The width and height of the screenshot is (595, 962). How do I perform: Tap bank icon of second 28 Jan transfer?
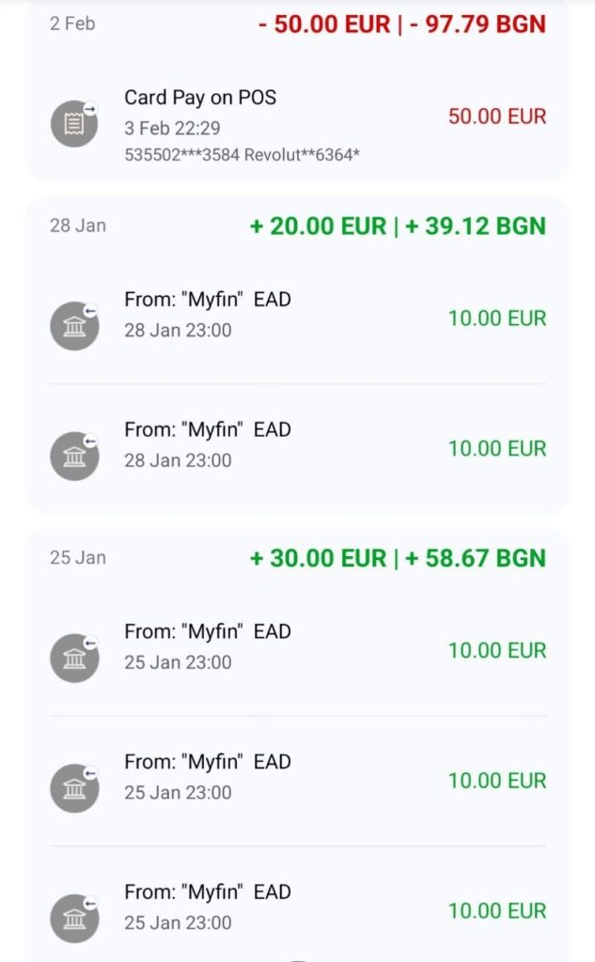(x=74, y=456)
